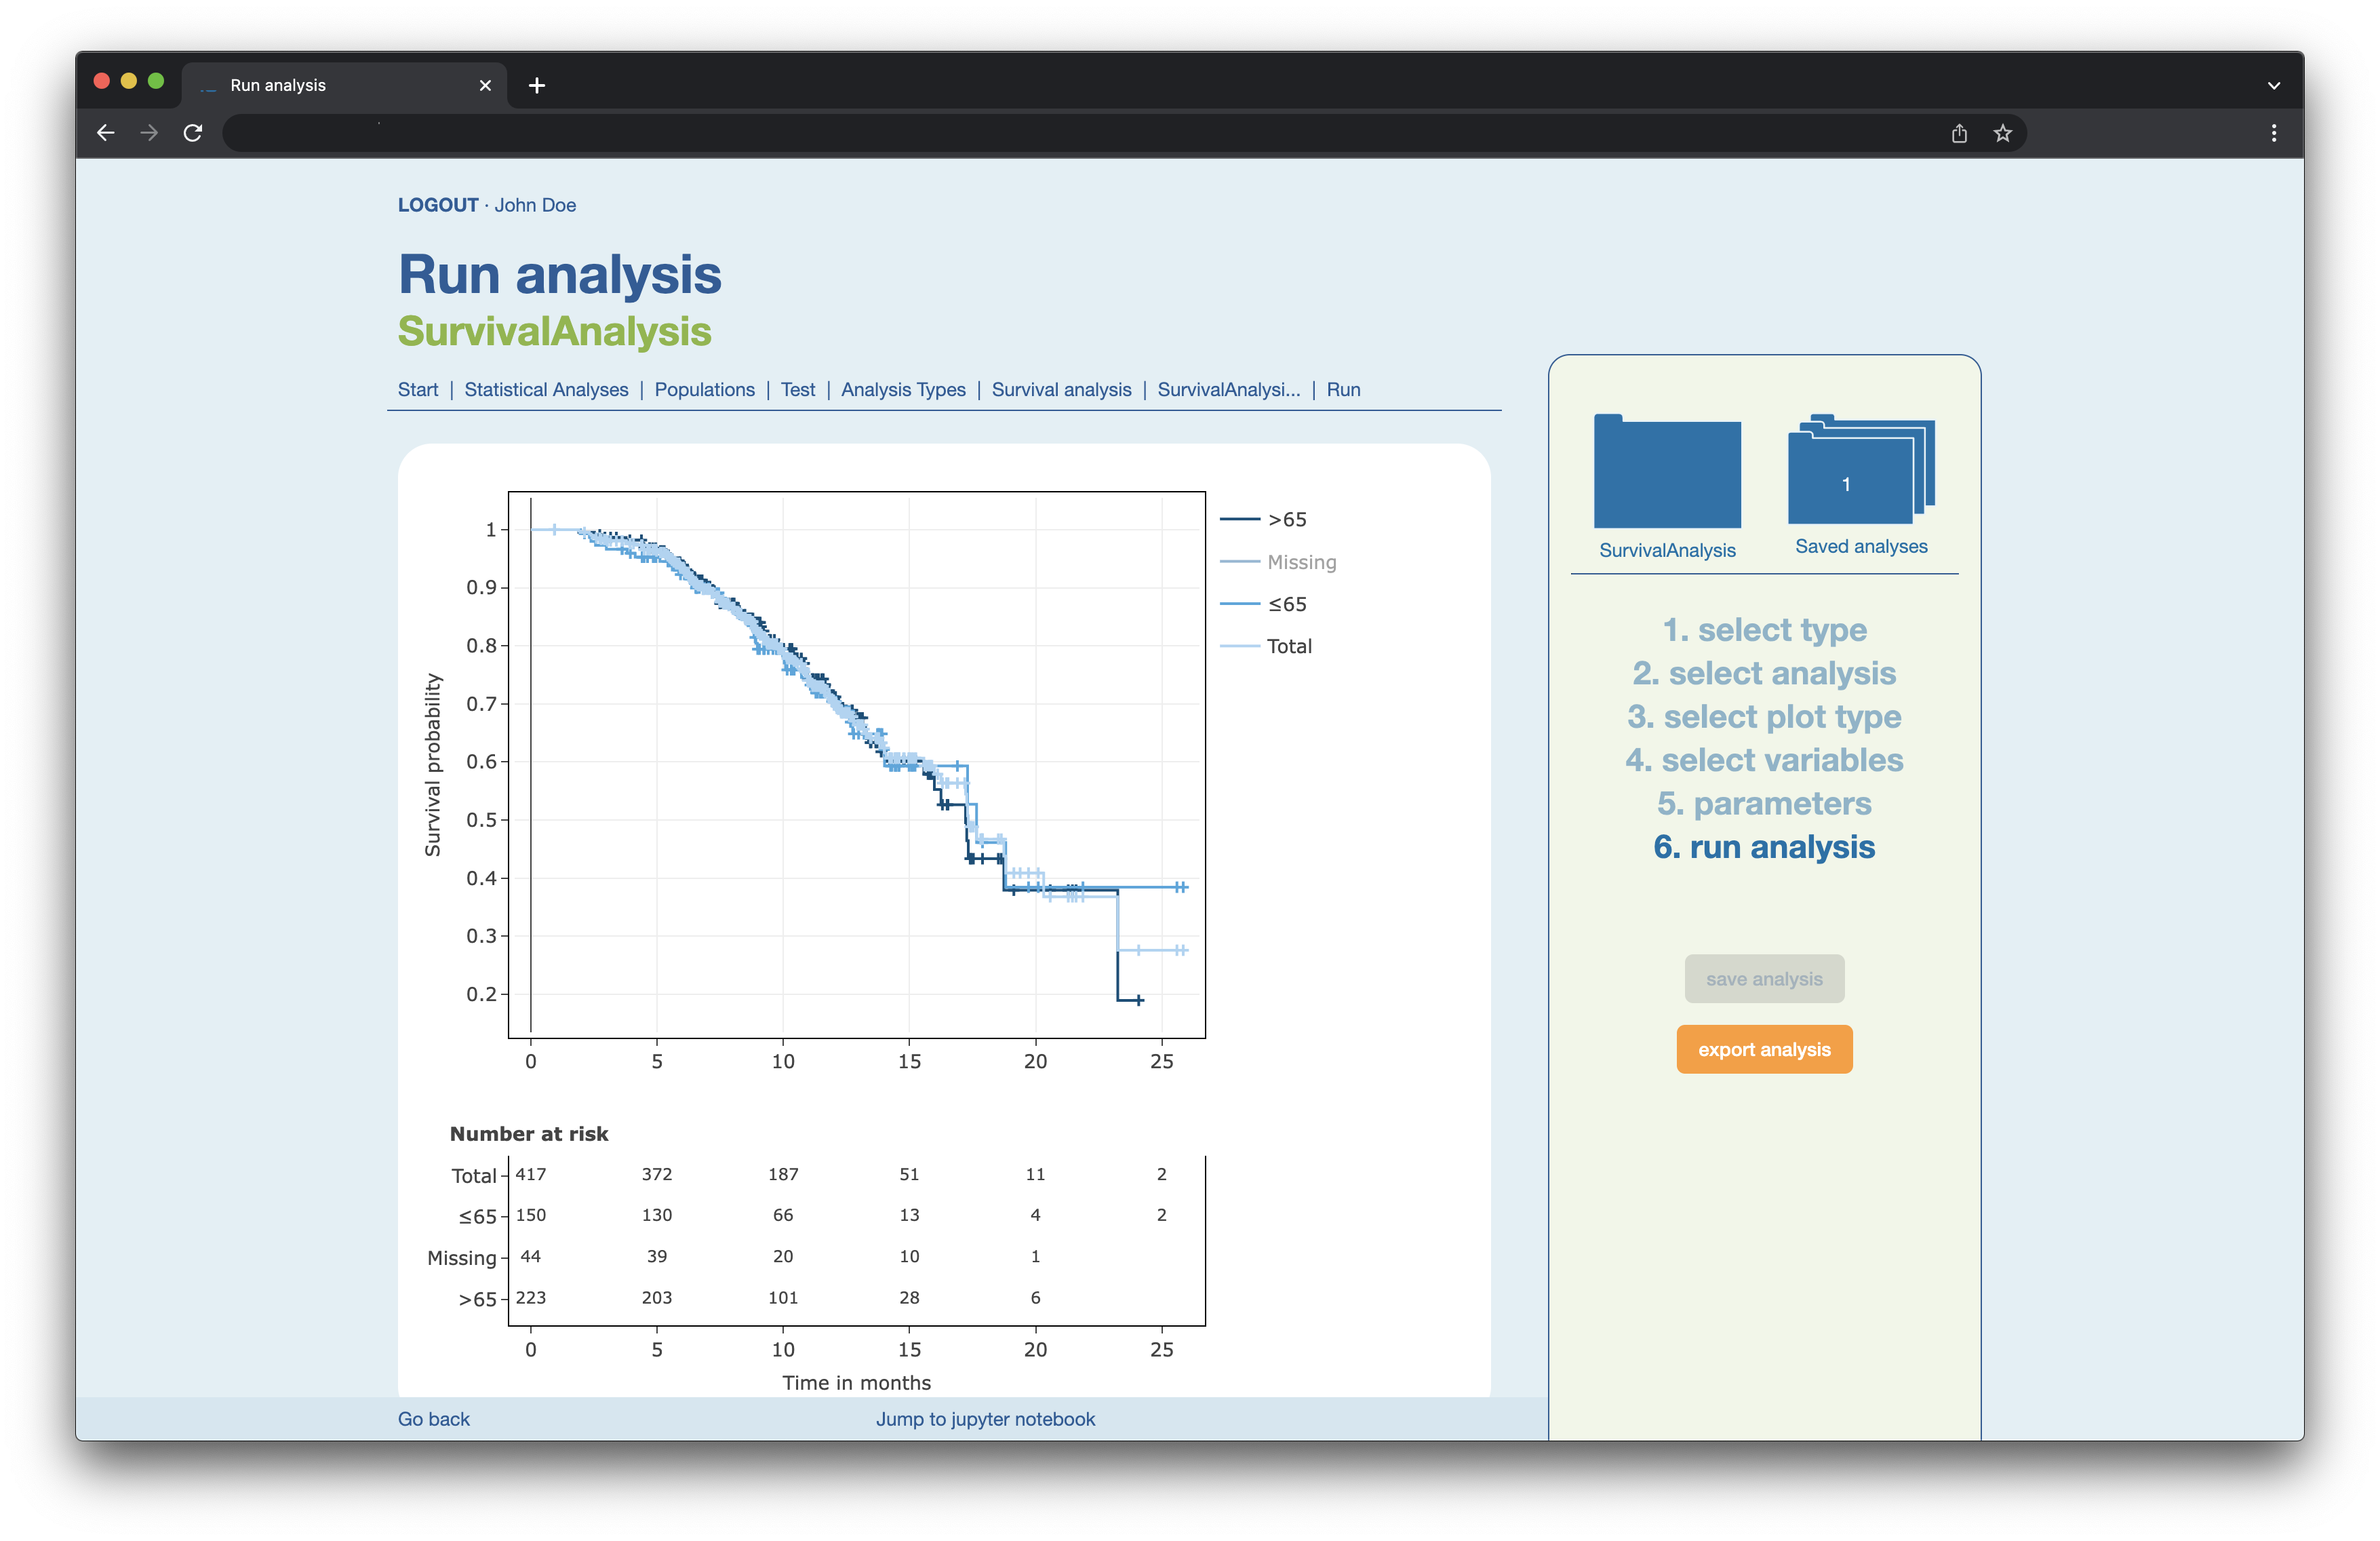Open the Run breadcrumb link
The width and height of the screenshot is (2380, 1541).
click(x=1343, y=390)
